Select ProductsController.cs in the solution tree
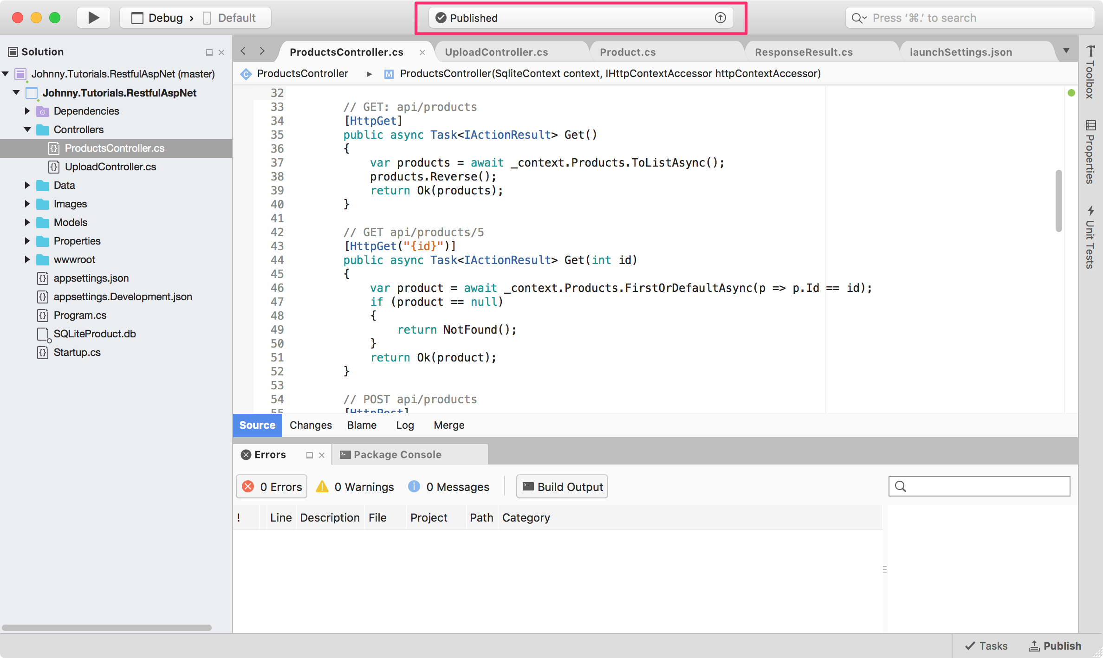 (116, 148)
